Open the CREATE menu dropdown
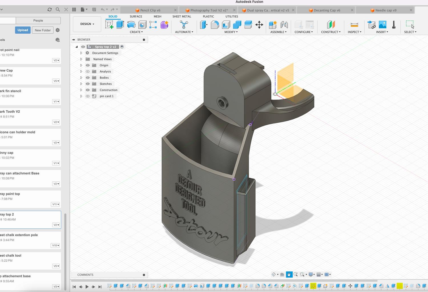 click(x=136, y=32)
